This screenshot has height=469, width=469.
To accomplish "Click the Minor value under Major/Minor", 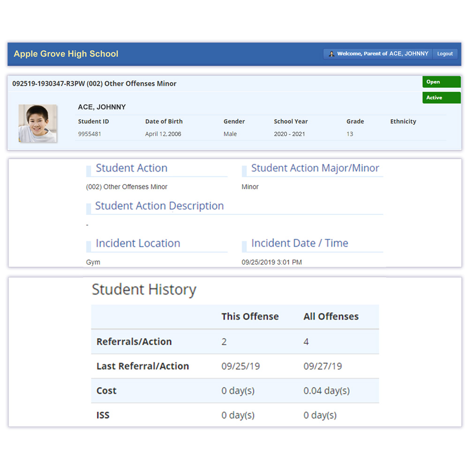I will point(250,187).
